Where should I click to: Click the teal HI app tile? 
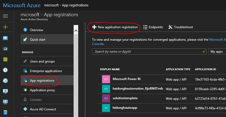pyautogui.click(x=106, y=108)
